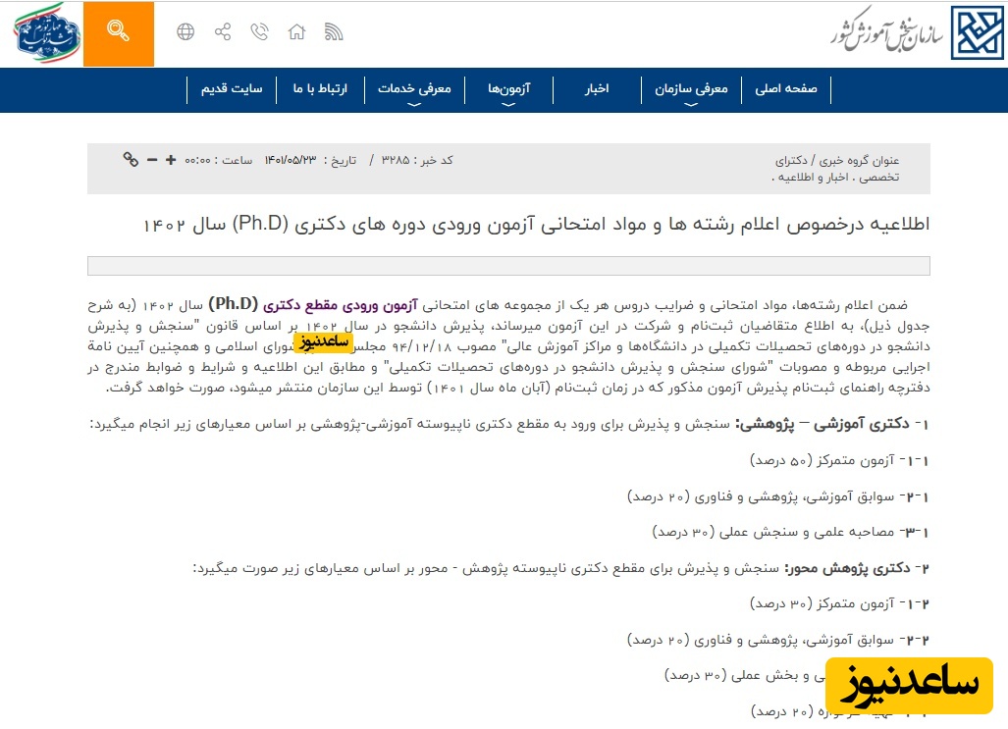This screenshot has height=729, width=1008.
Task: Increase font size with the plus control
Action: pyautogui.click(x=169, y=159)
